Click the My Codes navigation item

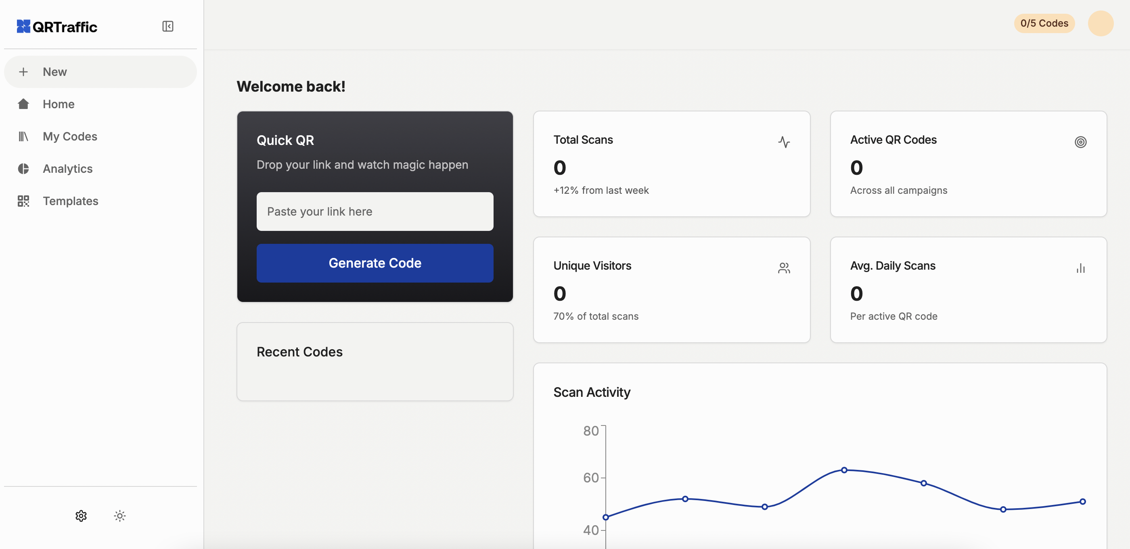tap(70, 136)
